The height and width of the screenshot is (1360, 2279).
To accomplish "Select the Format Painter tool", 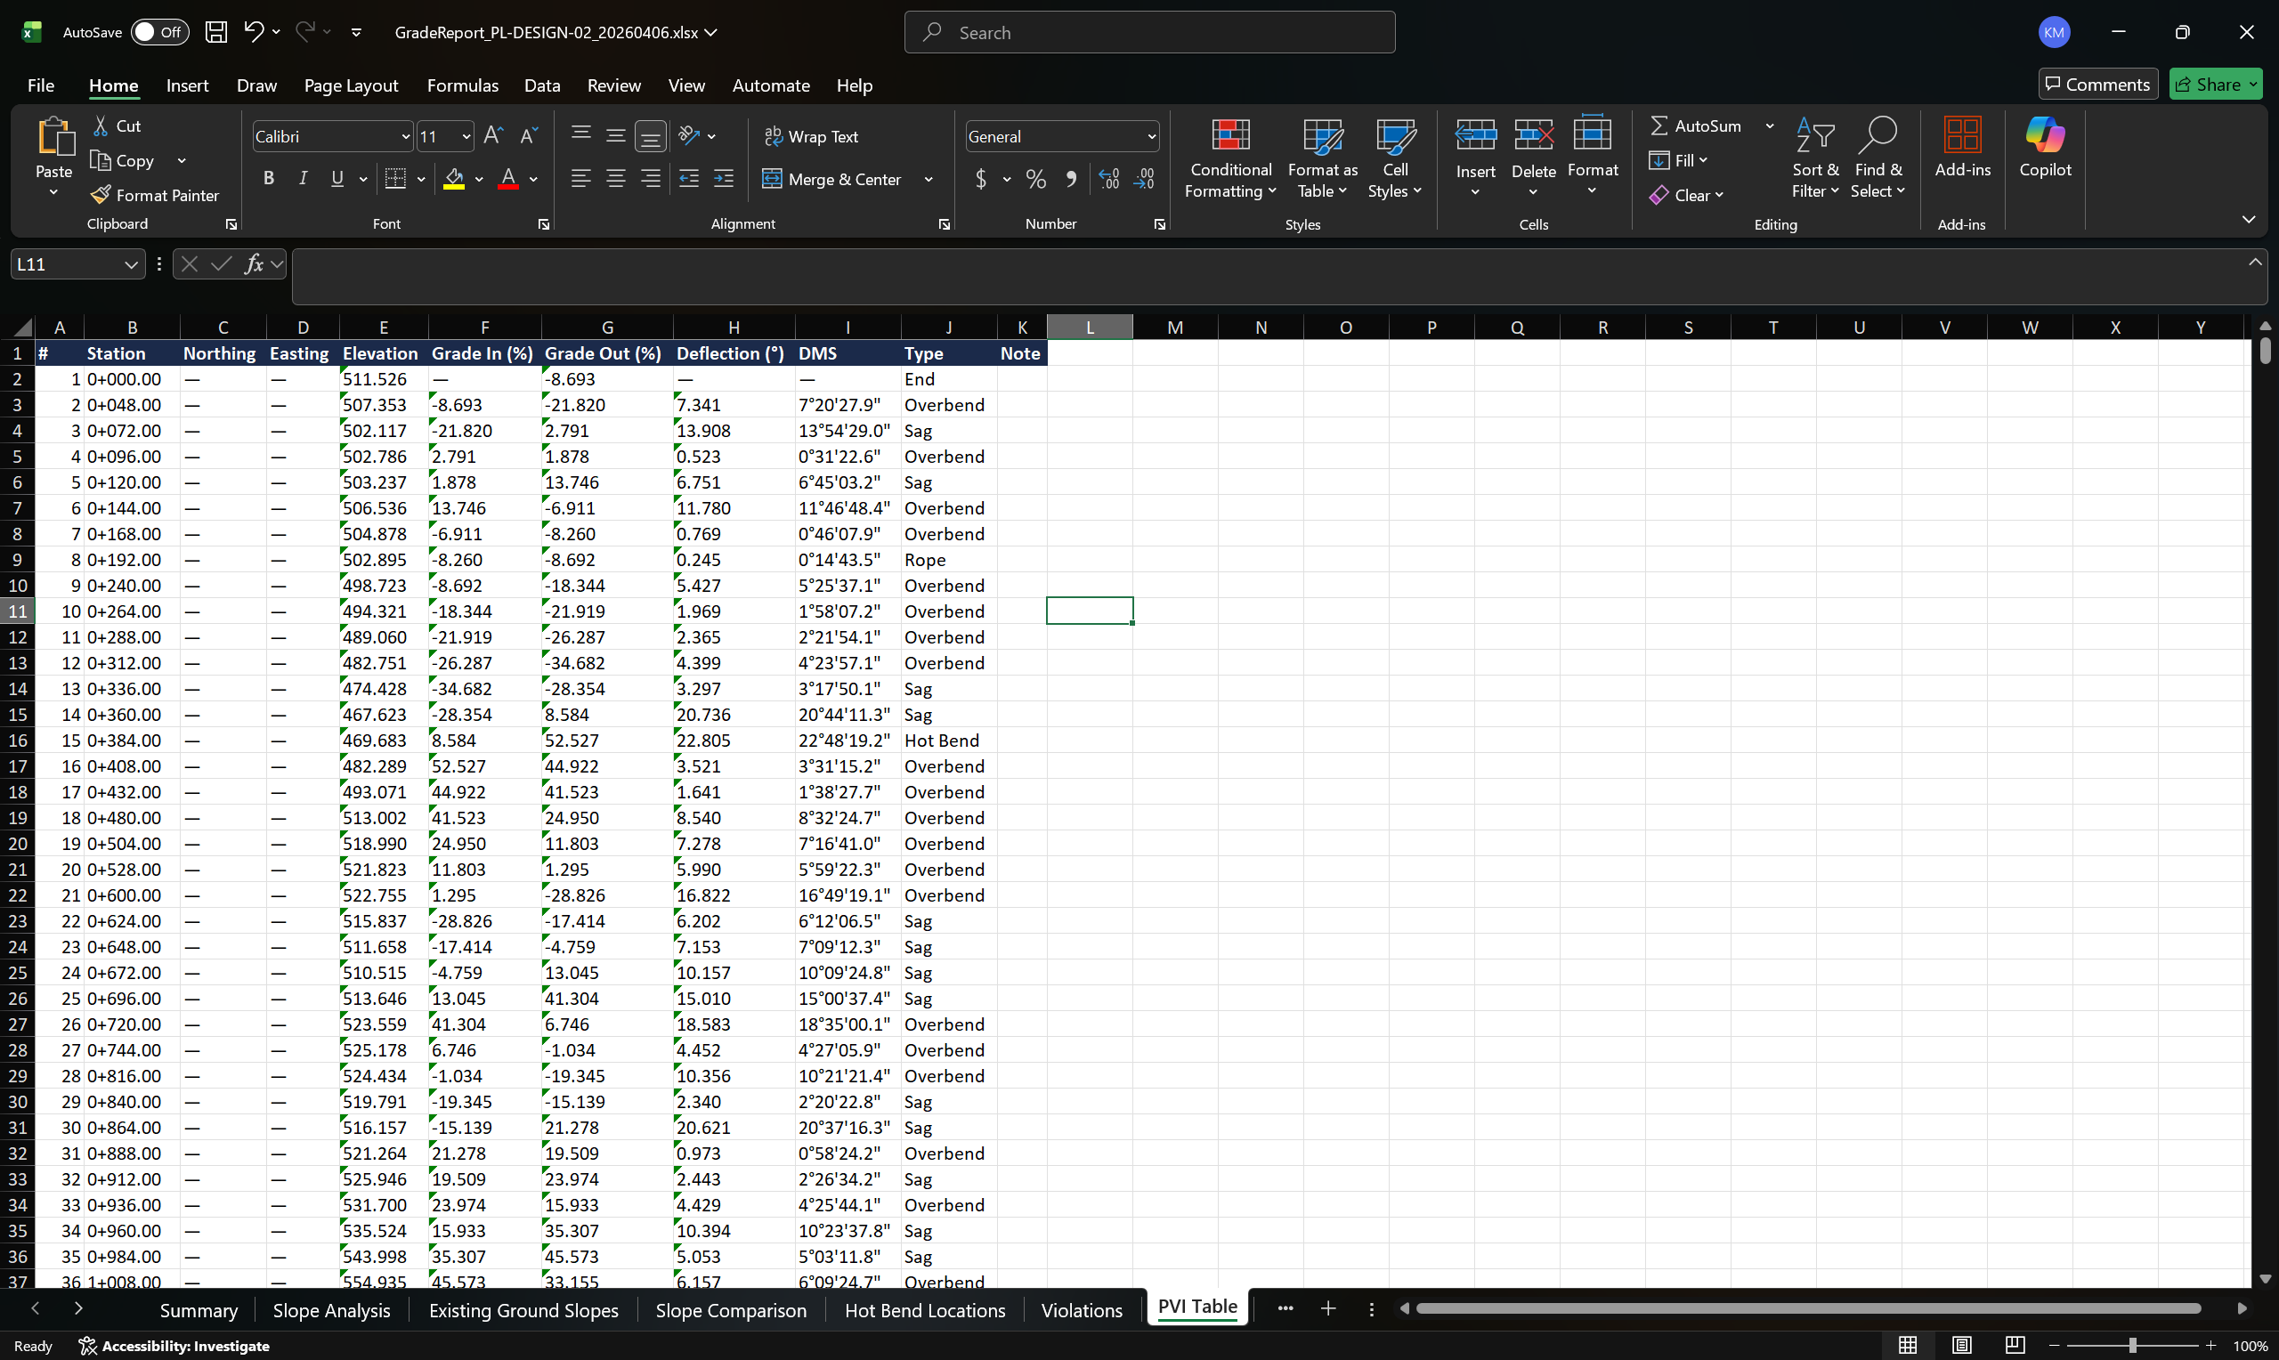I will tap(155, 194).
